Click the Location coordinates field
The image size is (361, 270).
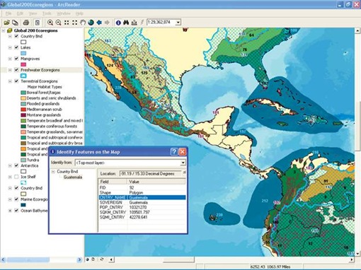pos(151,174)
